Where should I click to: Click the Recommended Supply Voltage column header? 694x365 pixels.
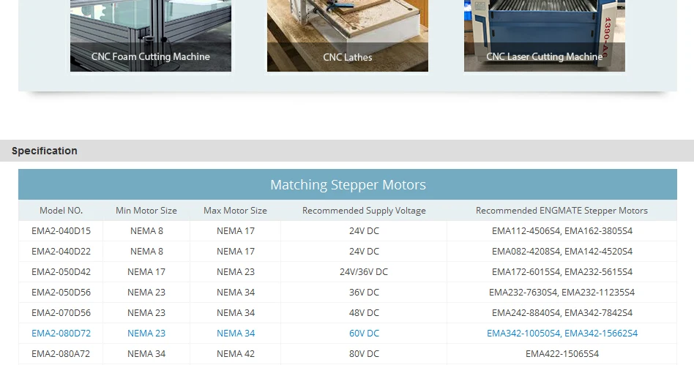[x=364, y=211]
